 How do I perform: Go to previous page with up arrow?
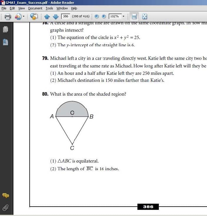tap(47, 17)
